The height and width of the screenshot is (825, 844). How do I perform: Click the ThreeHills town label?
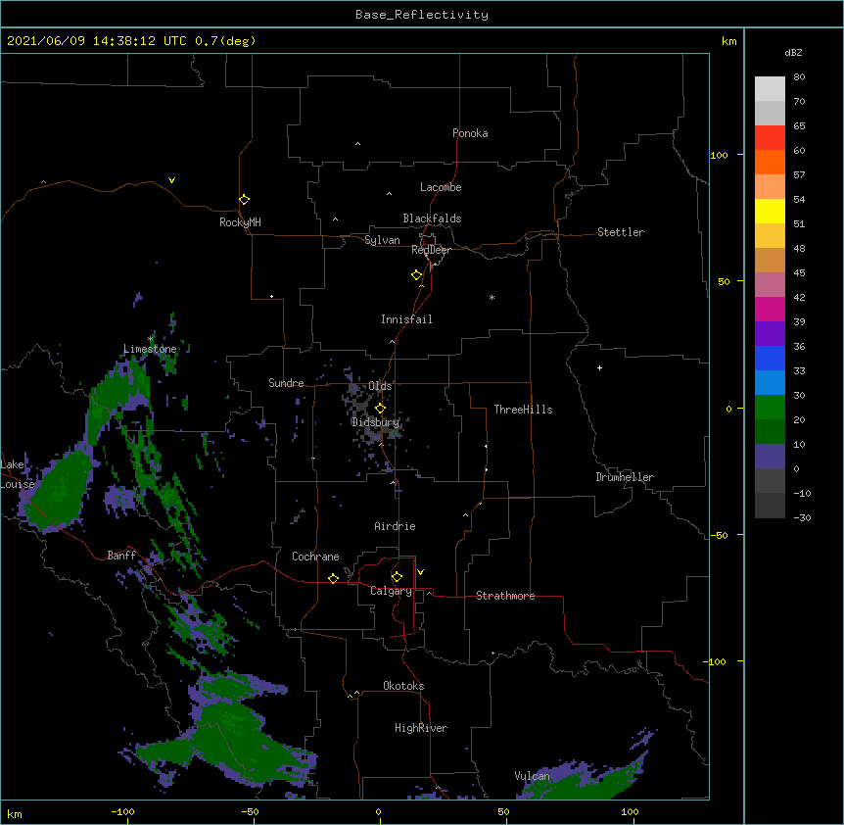523,410
